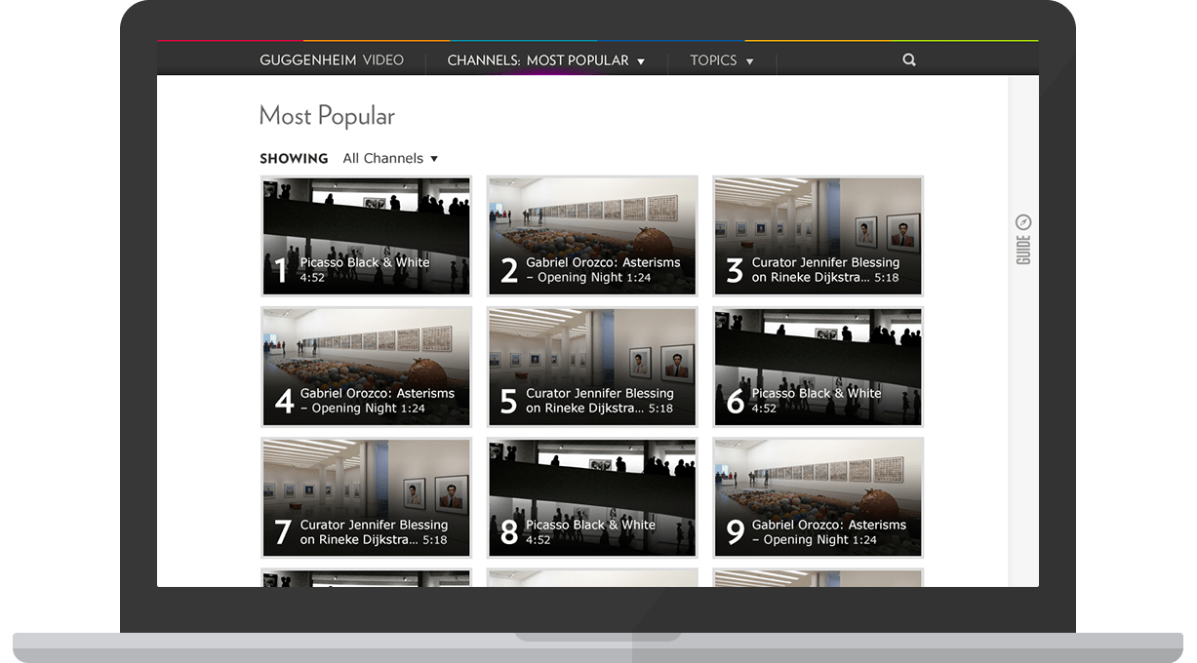
Task: Open thumbnail number 5 Curator Jennifer Blessing
Action: 592,367
